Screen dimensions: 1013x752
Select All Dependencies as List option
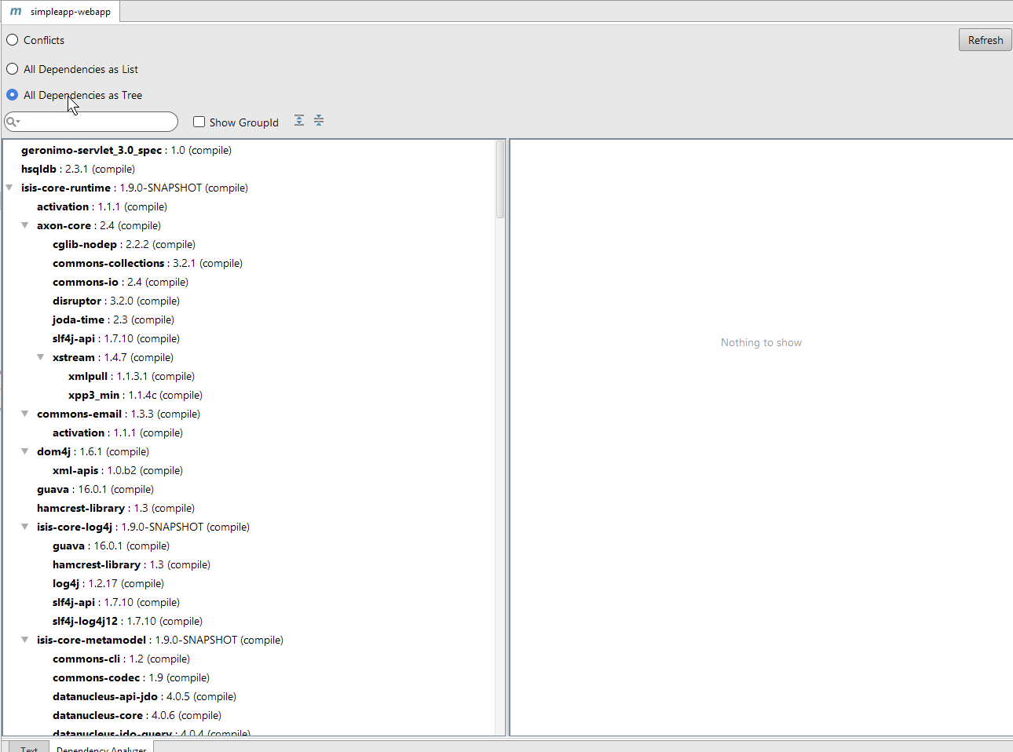[x=13, y=69]
